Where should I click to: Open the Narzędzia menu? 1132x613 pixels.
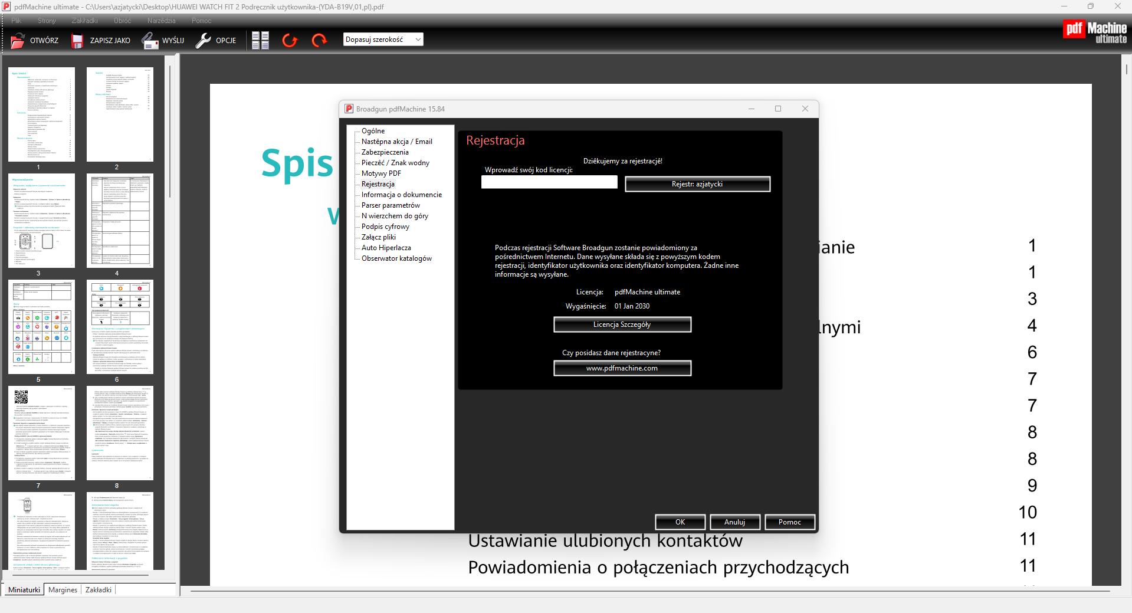(x=161, y=21)
